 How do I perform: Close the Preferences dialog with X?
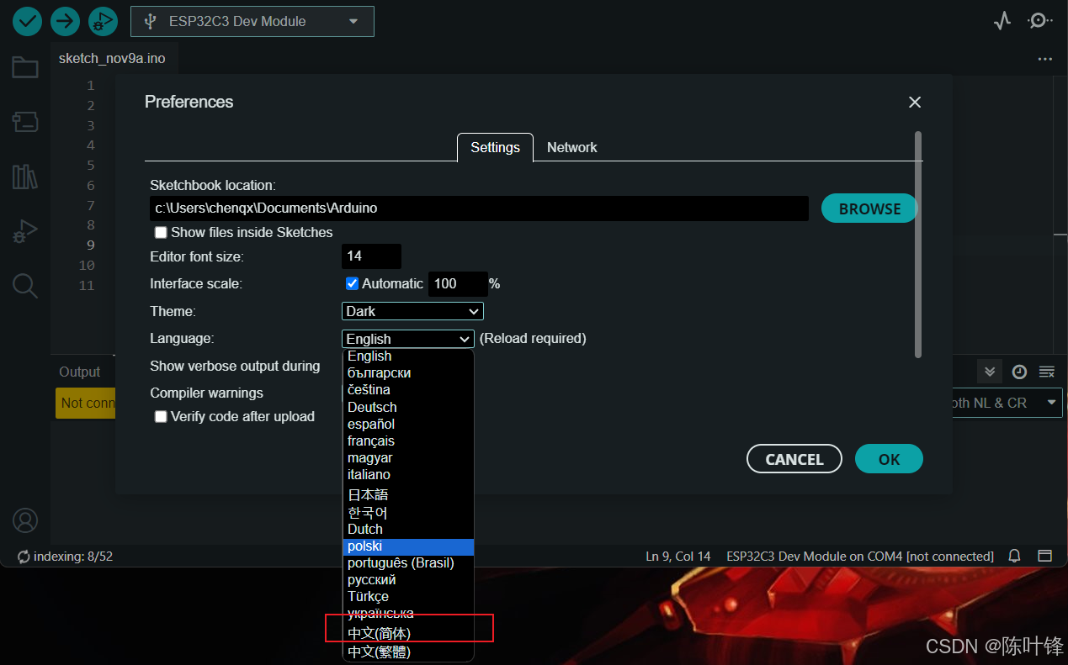click(x=915, y=102)
